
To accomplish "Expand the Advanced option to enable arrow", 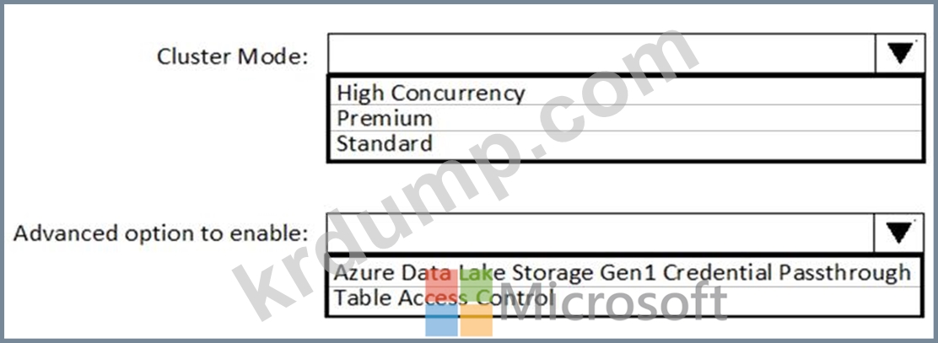I will 900,233.
